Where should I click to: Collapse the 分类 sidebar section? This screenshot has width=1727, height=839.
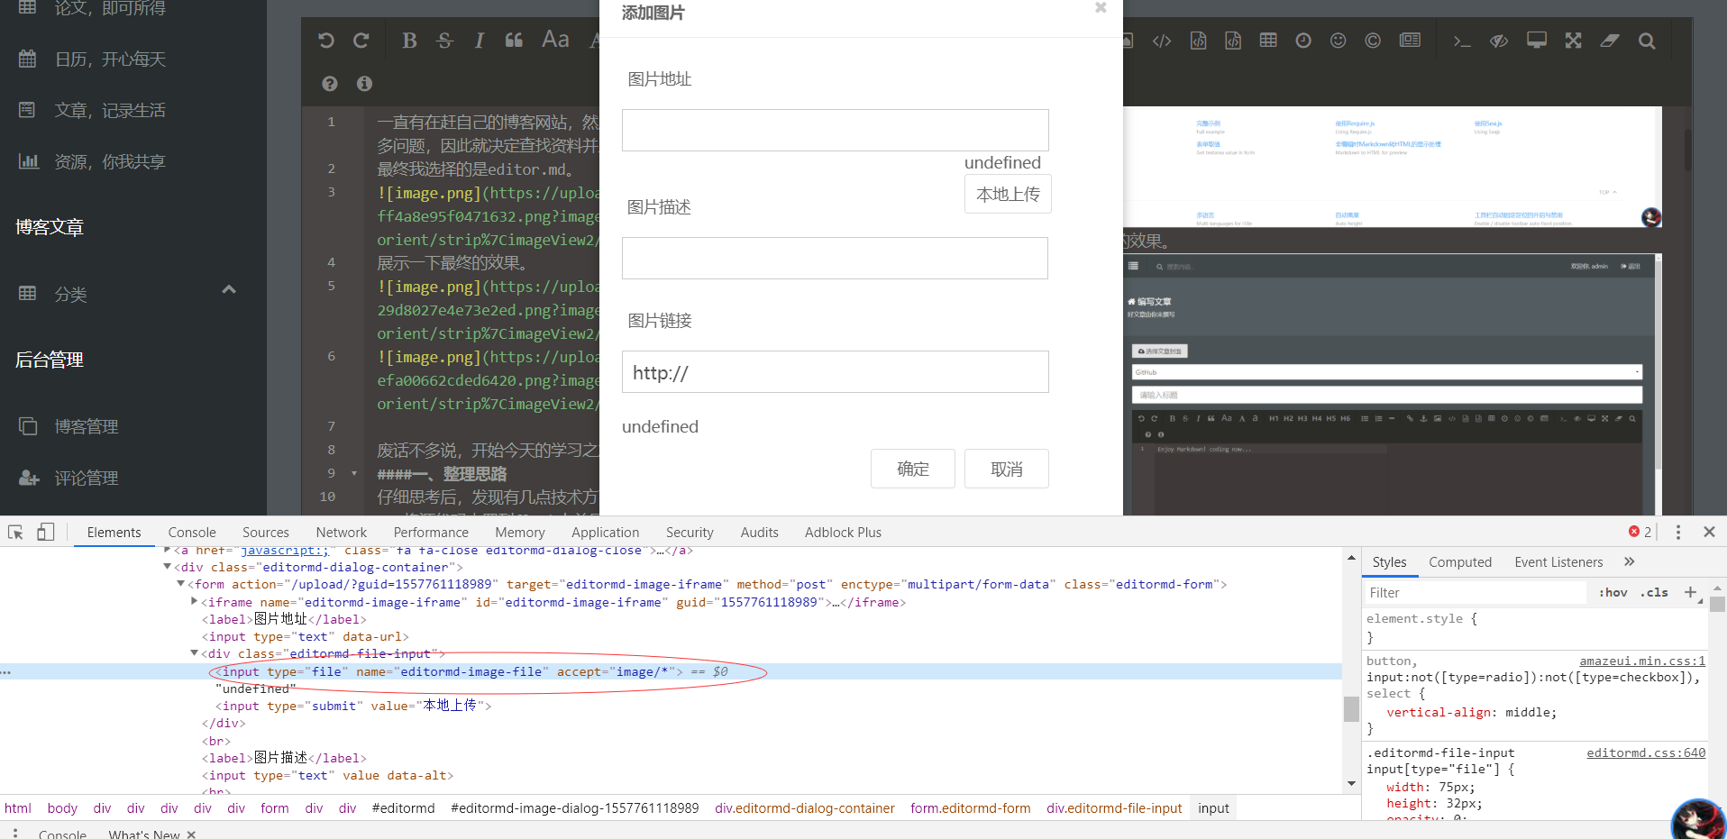tap(228, 289)
